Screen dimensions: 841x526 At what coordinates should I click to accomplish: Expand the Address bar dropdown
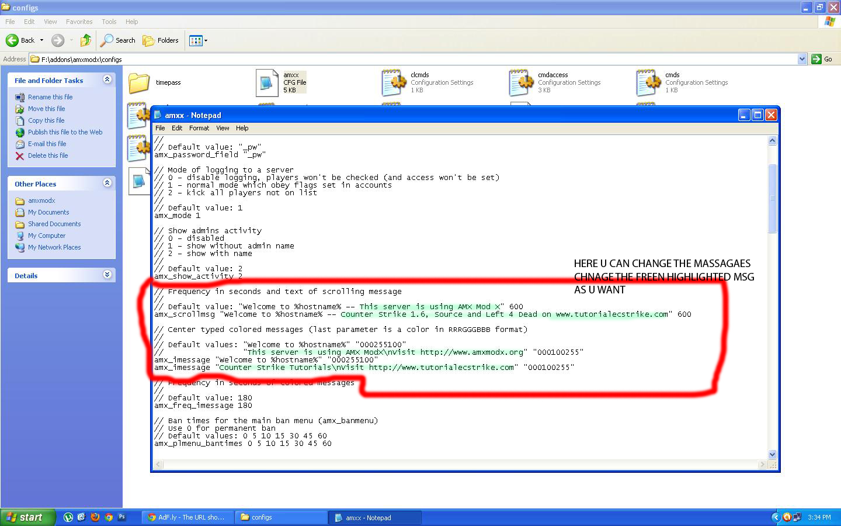(802, 59)
